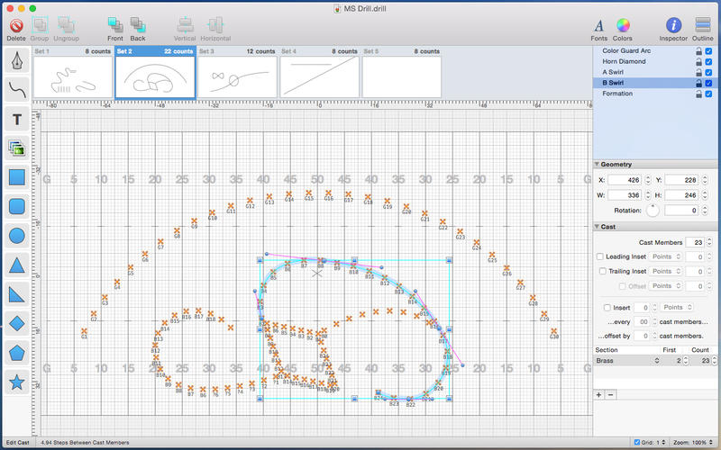This screenshot has height=450, width=721.
Task: Open the Inspector panel
Action: [673, 26]
